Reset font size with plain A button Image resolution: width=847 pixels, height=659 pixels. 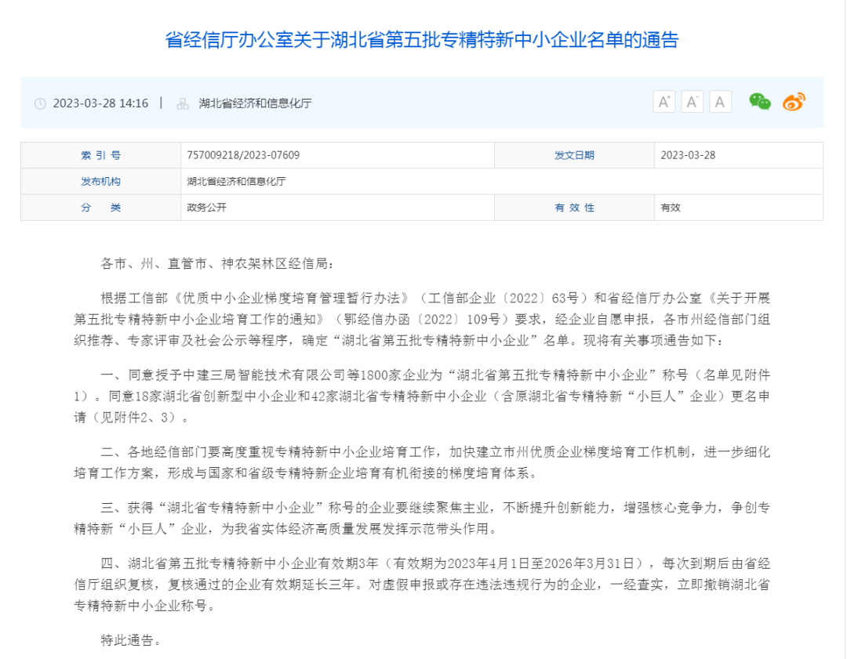click(720, 102)
